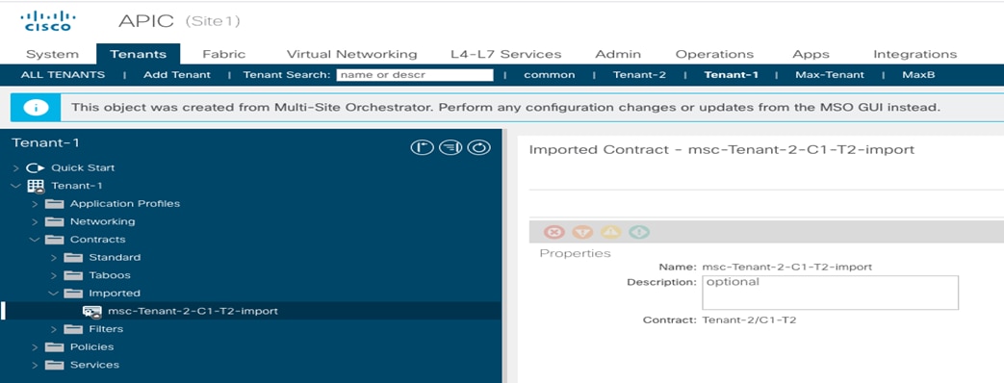Click the Contract value Tenant-2/C1-T2
Viewport: 1004px width, 383px height.
(749, 319)
